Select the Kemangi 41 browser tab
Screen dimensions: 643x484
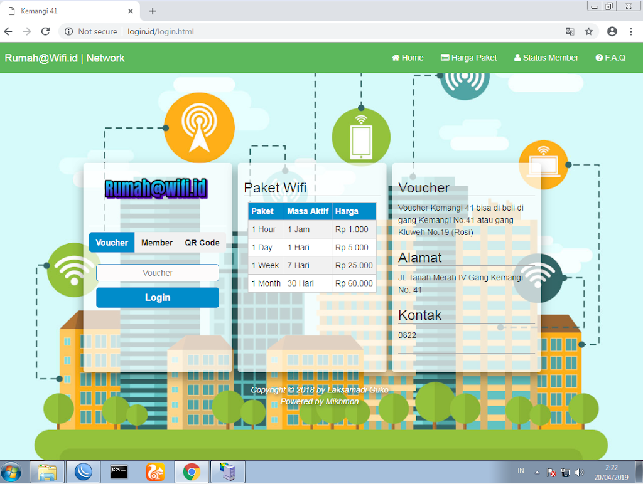click(x=70, y=11)
